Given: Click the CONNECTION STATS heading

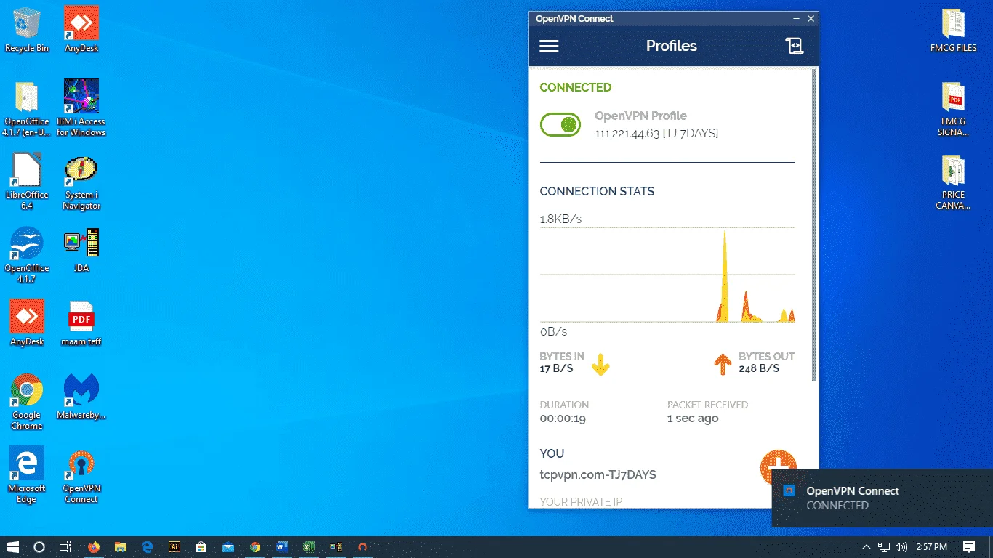Looking at the screenshot, I should 597,192.
